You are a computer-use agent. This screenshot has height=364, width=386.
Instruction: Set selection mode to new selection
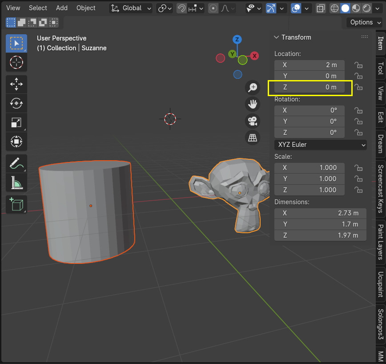(x=11, y=22)
